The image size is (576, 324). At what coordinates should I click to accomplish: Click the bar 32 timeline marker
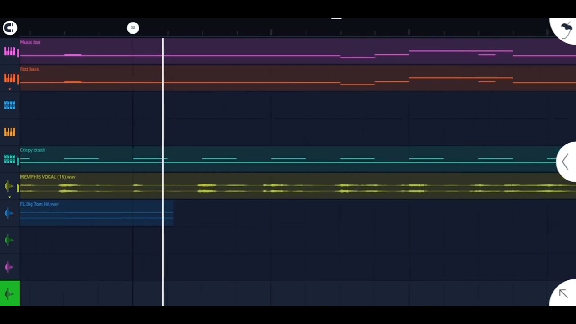(133, 28)
